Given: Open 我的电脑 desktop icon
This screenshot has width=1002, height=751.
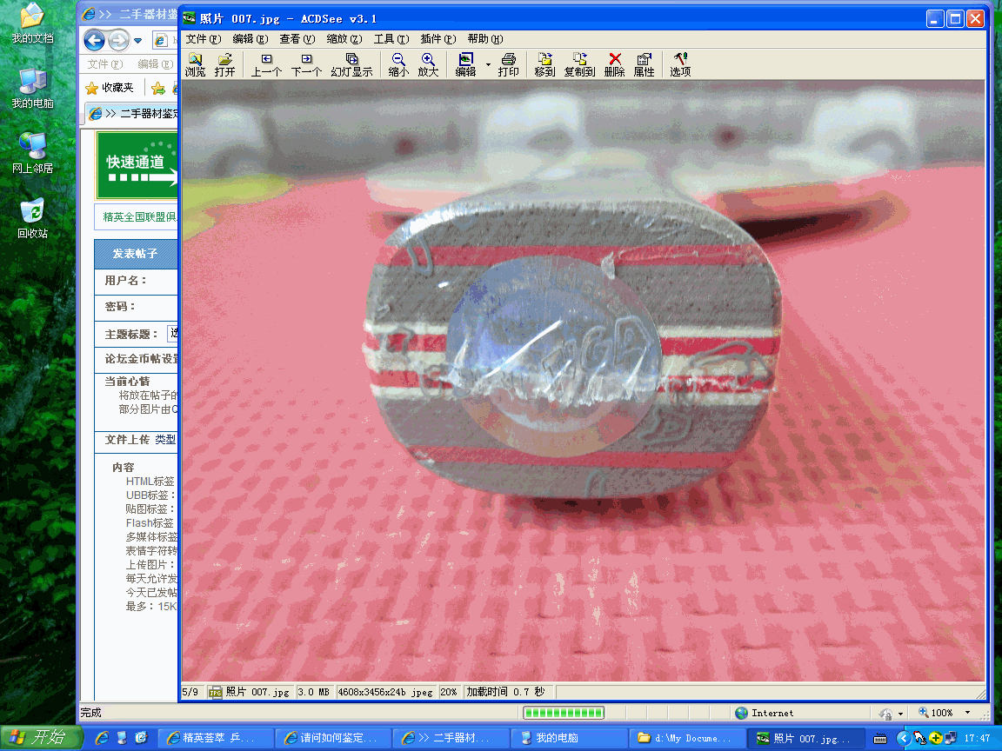Looking at the screenshot, I should (32, 89).
